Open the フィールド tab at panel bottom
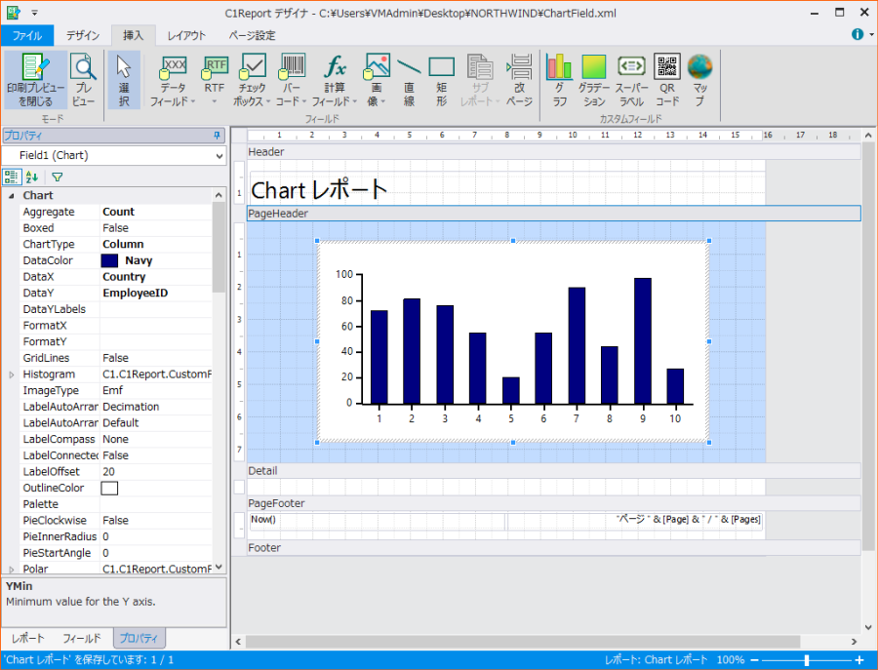Viewport: 878px width, 670px height. pyautogui.click(x=81, y=639)
